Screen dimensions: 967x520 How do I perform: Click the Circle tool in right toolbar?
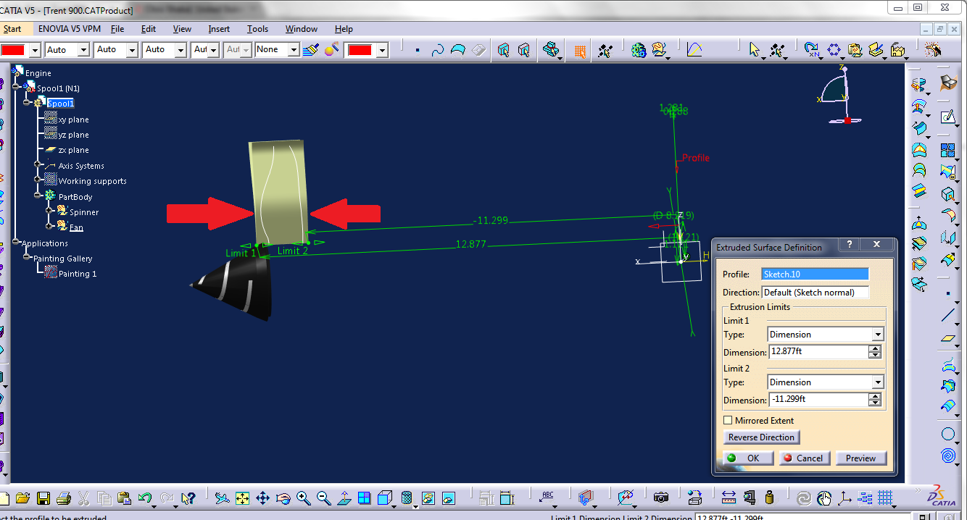947,435
